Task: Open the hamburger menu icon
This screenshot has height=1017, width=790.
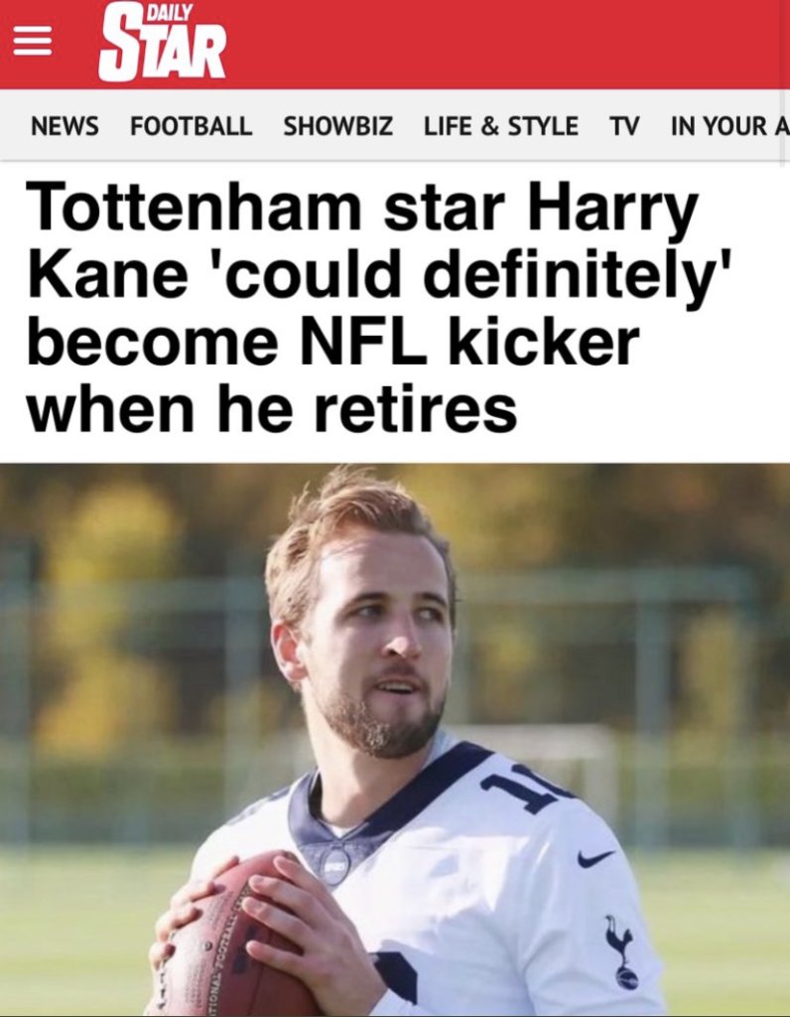Action: coord(33,44)
